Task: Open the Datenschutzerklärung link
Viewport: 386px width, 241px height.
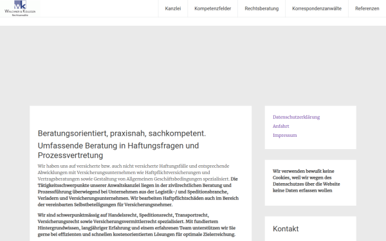Action: [296, 117]
